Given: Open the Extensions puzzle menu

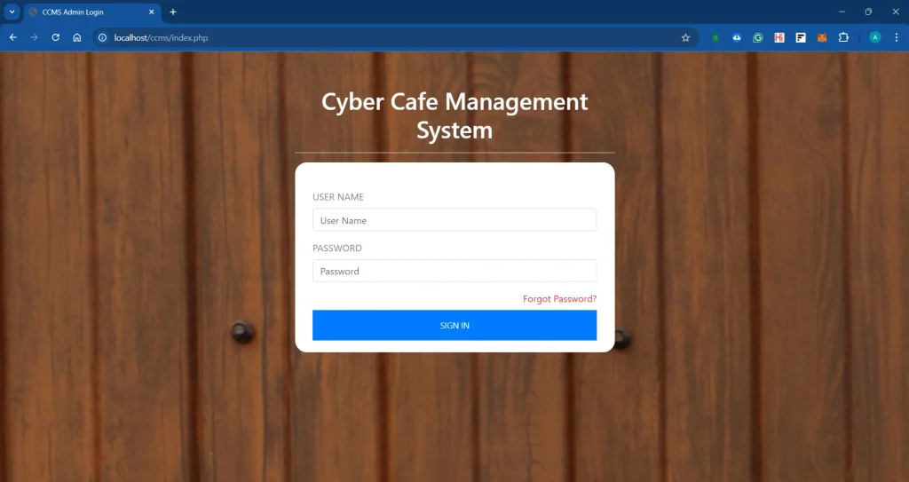Looking at the screenshot, I should click(843, 37).
